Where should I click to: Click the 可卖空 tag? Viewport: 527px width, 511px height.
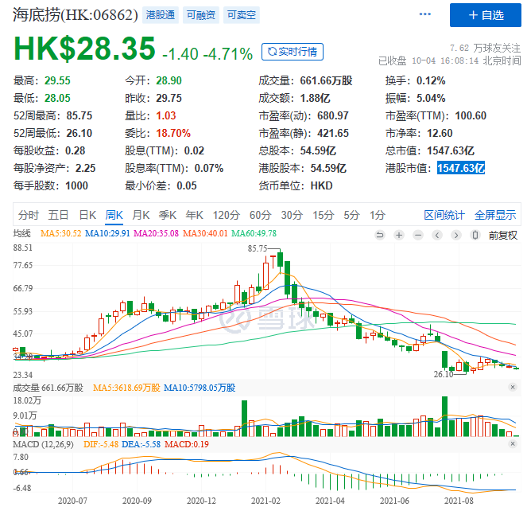[242, 15]
